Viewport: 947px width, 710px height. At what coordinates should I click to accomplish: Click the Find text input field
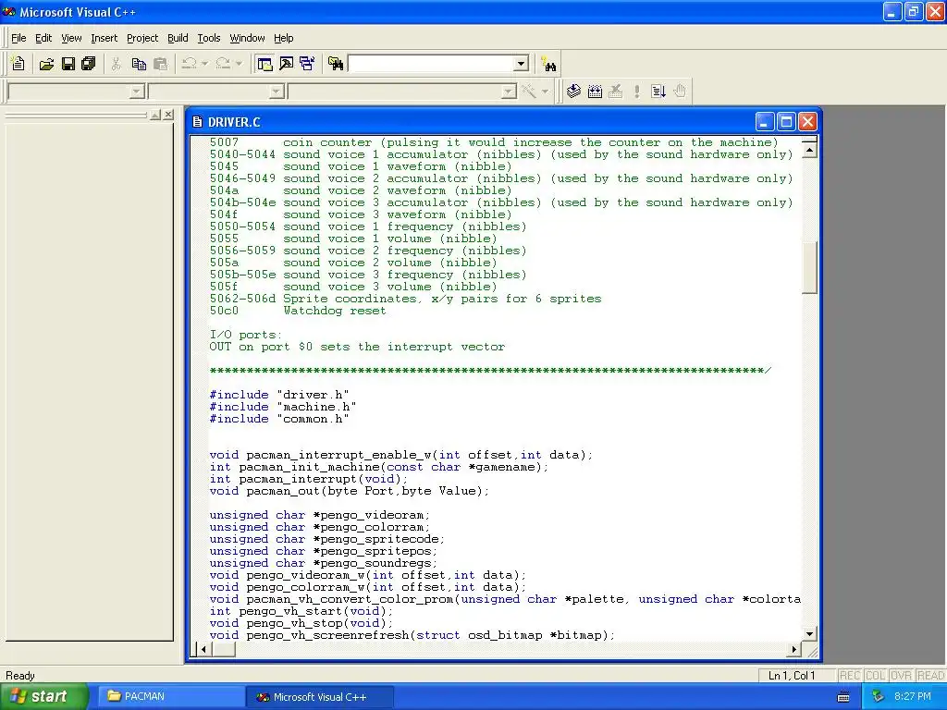(432, 64)
